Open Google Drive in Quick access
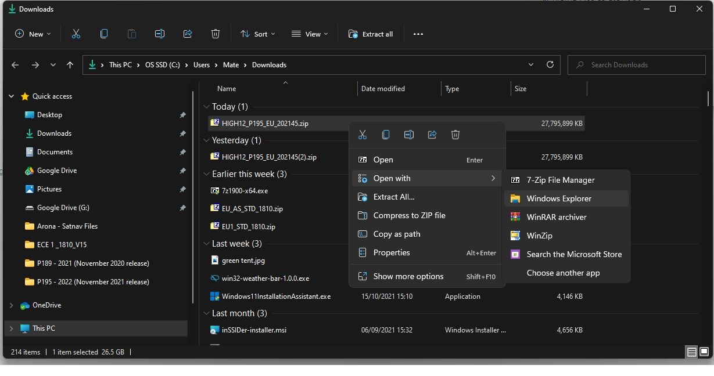714x376 pixels. pos(57,171)
